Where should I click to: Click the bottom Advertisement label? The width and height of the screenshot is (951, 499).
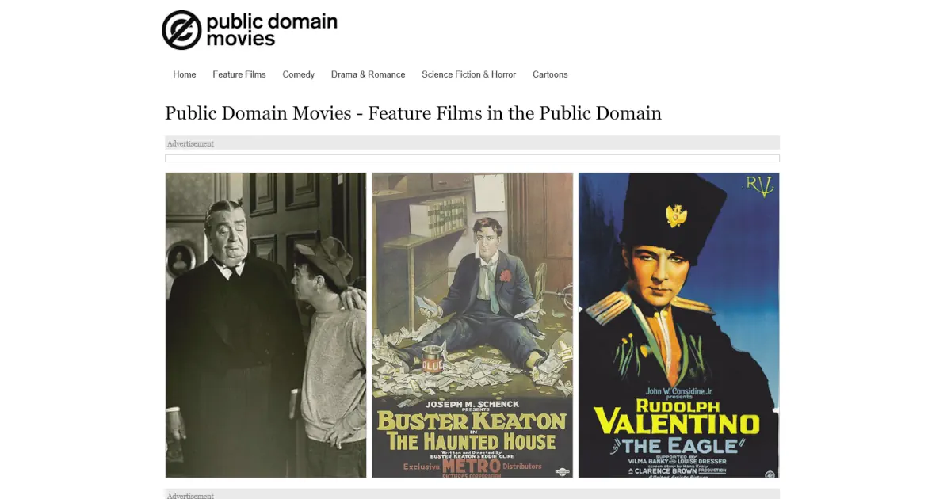tap(190, 495)
